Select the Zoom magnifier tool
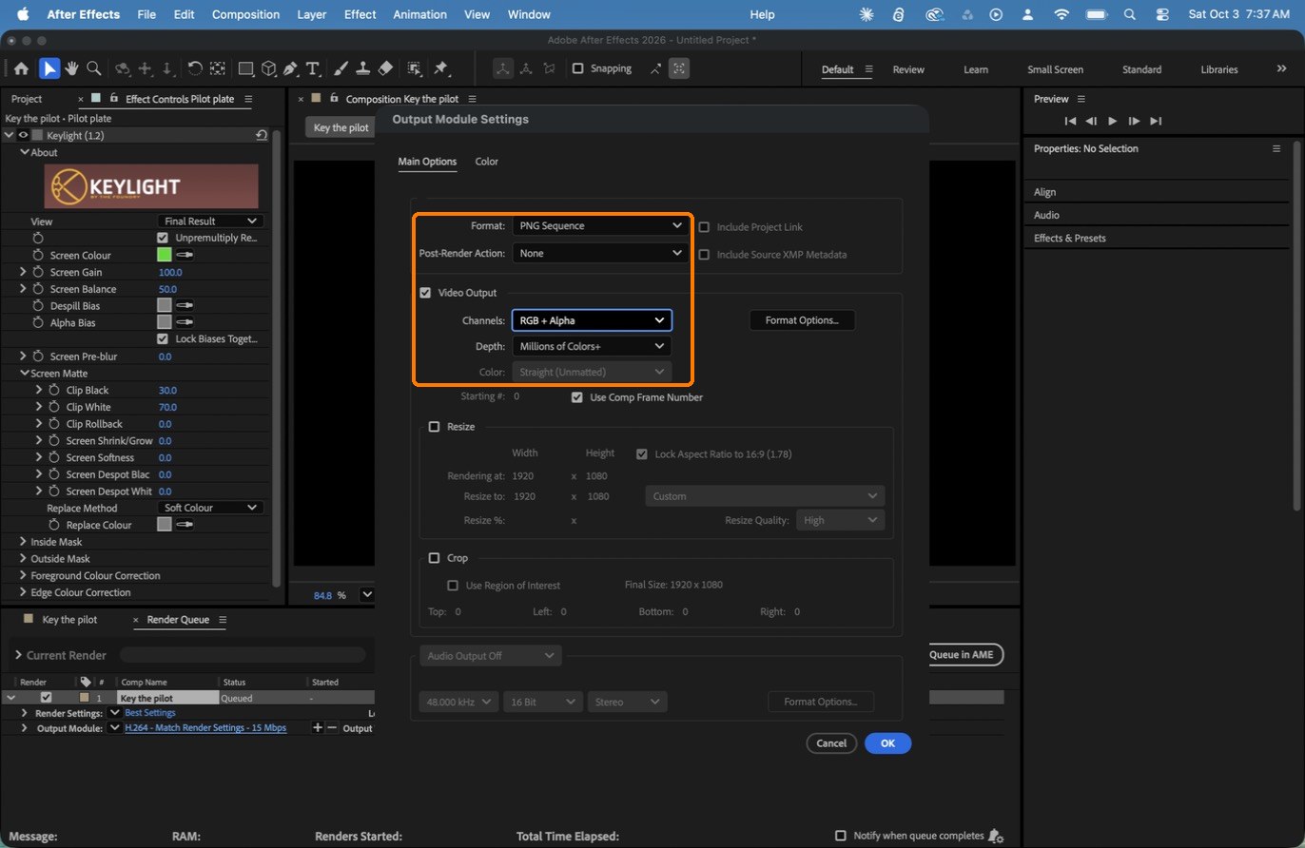1305x848 pixels. 93,68
